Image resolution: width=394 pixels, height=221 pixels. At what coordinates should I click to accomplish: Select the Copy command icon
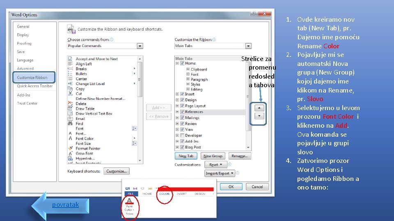pyautogui.click(x=70, y=89)
